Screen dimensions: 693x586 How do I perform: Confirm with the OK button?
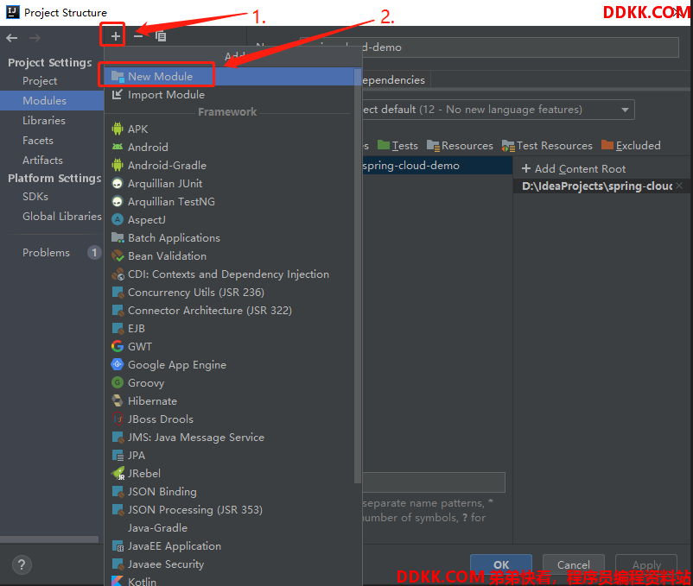coord(501,564)
